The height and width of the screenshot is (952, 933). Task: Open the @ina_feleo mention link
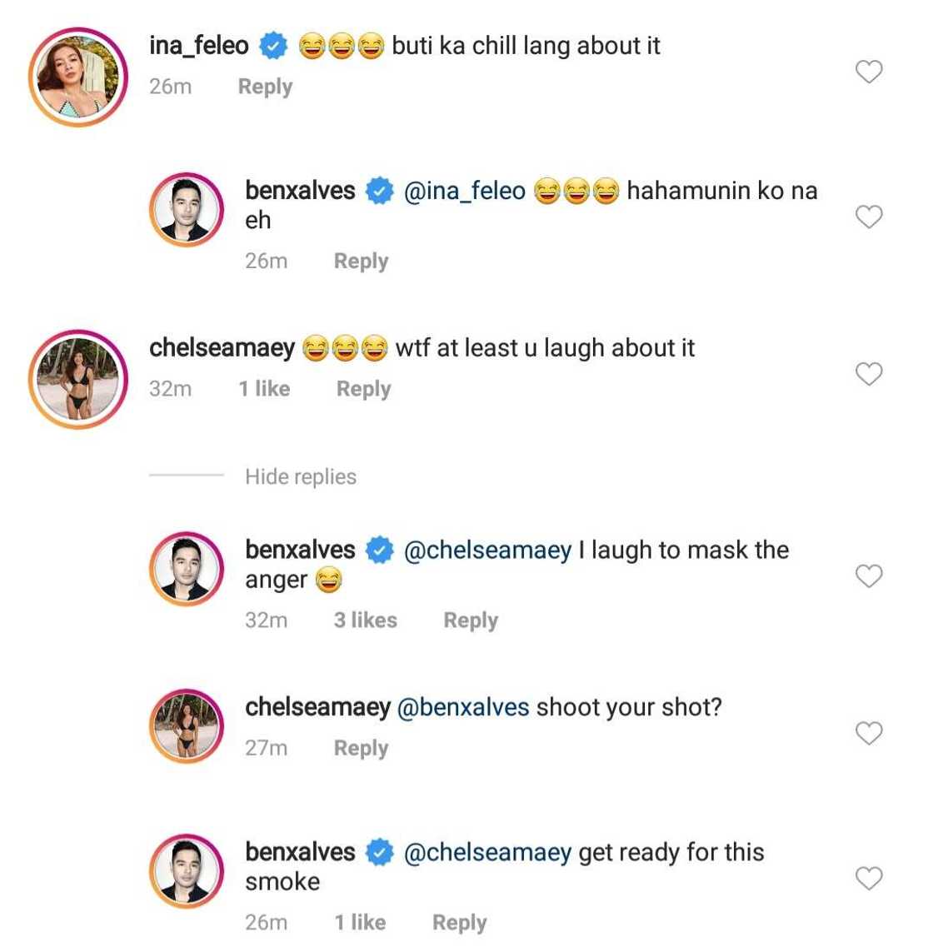pos(464,191)
